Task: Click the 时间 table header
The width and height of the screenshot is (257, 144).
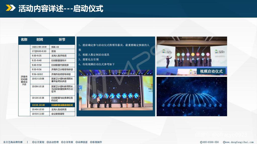Action: click(40, 39)
